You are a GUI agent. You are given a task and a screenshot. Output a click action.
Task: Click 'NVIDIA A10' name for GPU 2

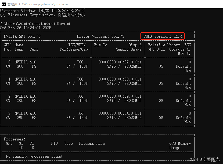(25, 96)
